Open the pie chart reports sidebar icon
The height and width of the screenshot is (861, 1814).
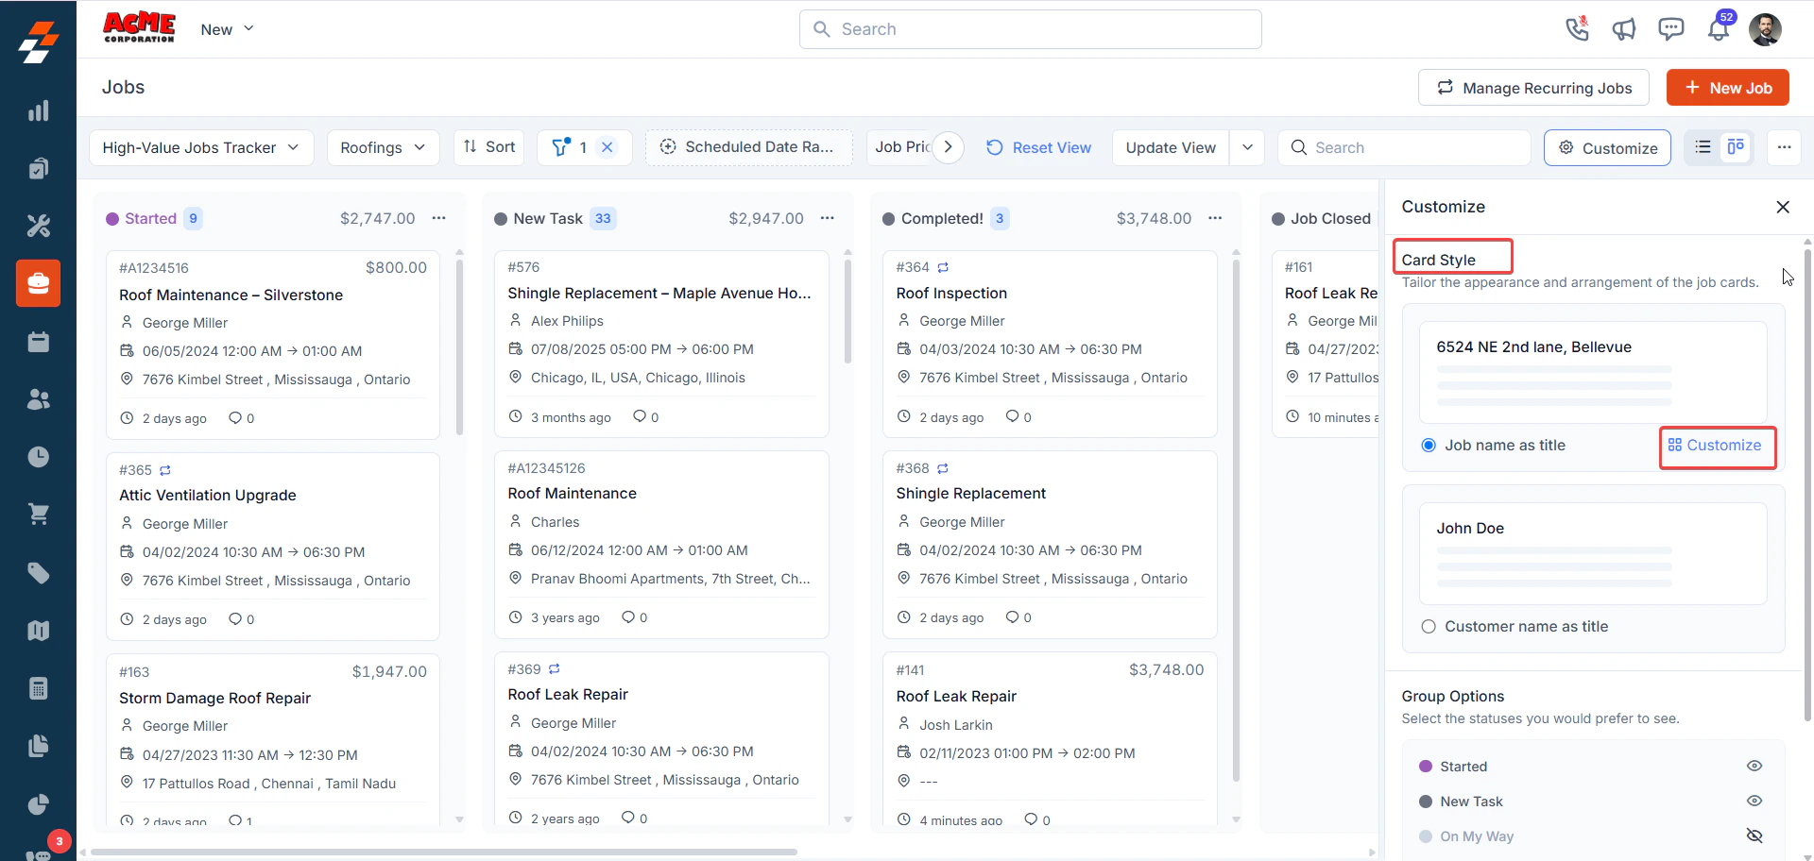(39, 804)
